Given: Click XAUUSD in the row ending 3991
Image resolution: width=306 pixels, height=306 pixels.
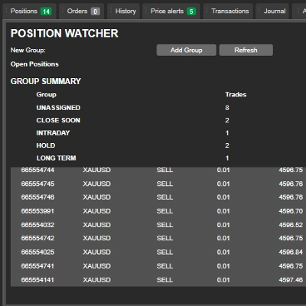Looking at the screenshot, I should (97, 211).
